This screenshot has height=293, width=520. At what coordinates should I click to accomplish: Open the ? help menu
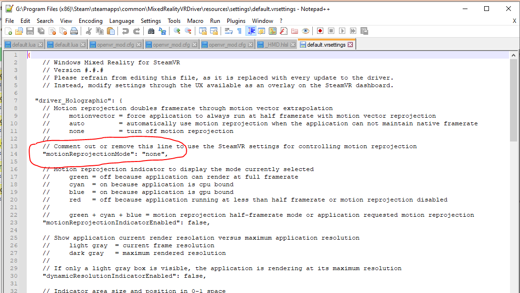[281, 21]
